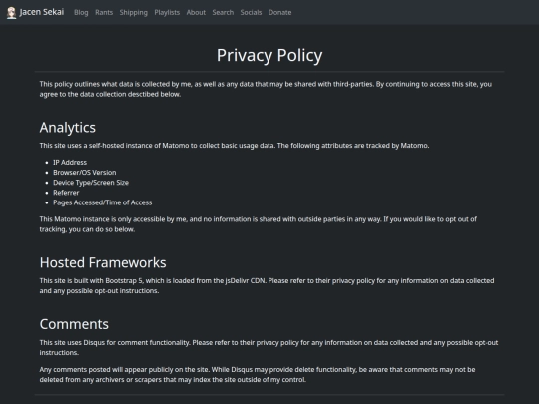The image size is (539, 404).
Task: Visit the Donate page
Action: (x=280, y=12)
